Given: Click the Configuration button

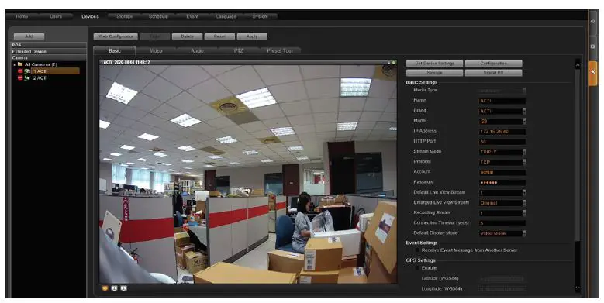Looking at the screenshot, I should pos(494,64).
